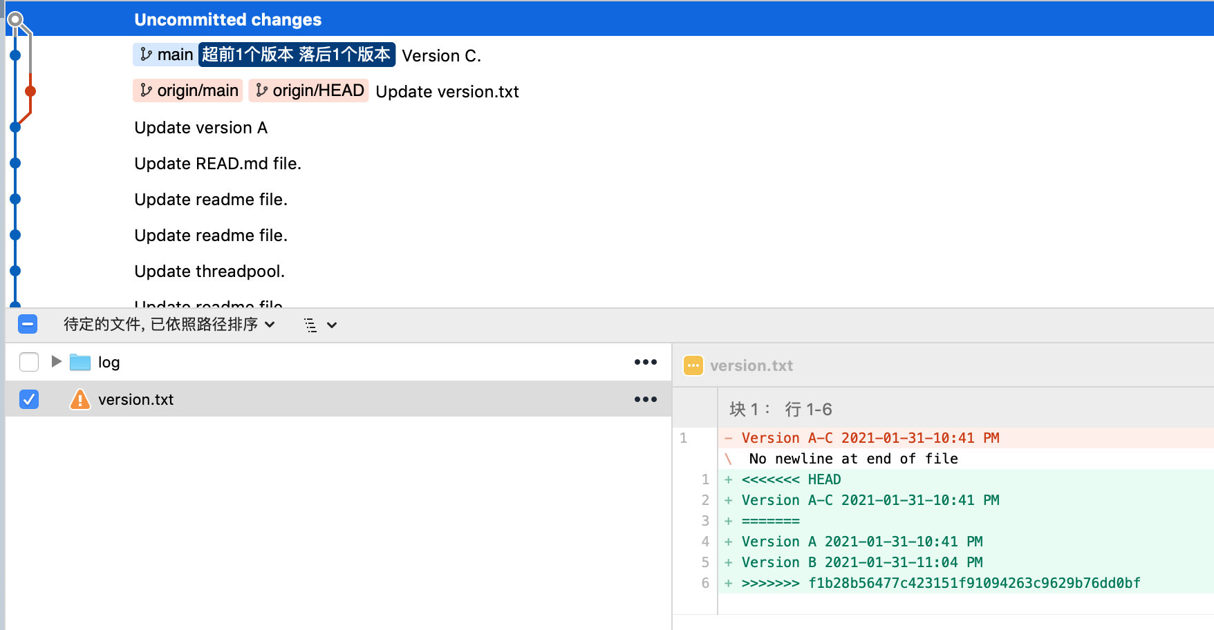Screen dimensions: 1214x630
Task: Click the ahead/behind status badge on main
Action: (x=297, y=55)
